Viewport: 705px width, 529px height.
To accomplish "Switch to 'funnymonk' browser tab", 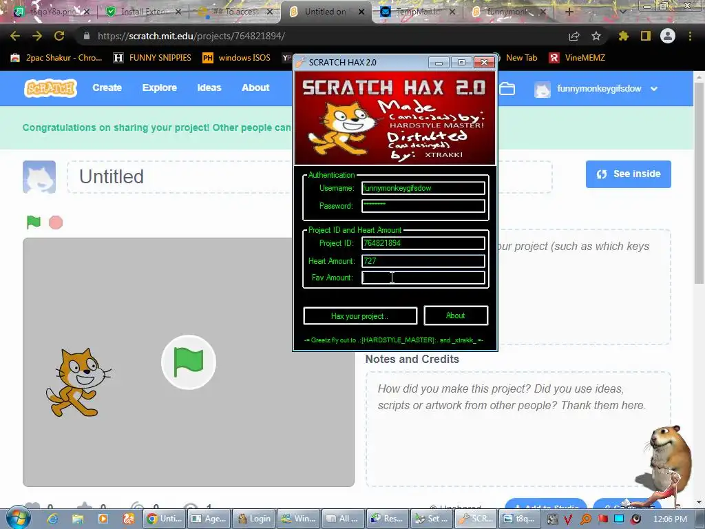I will tap(509, 12).
